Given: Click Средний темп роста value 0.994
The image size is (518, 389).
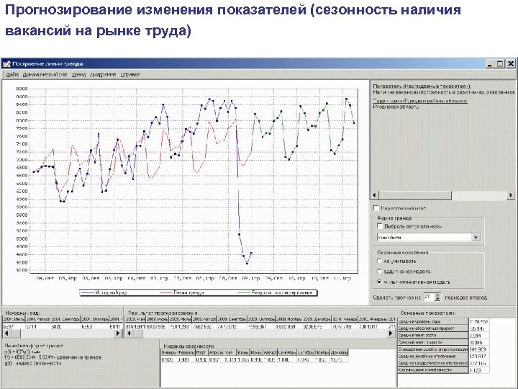Looking at the screenshot, I should pos(478,336).
